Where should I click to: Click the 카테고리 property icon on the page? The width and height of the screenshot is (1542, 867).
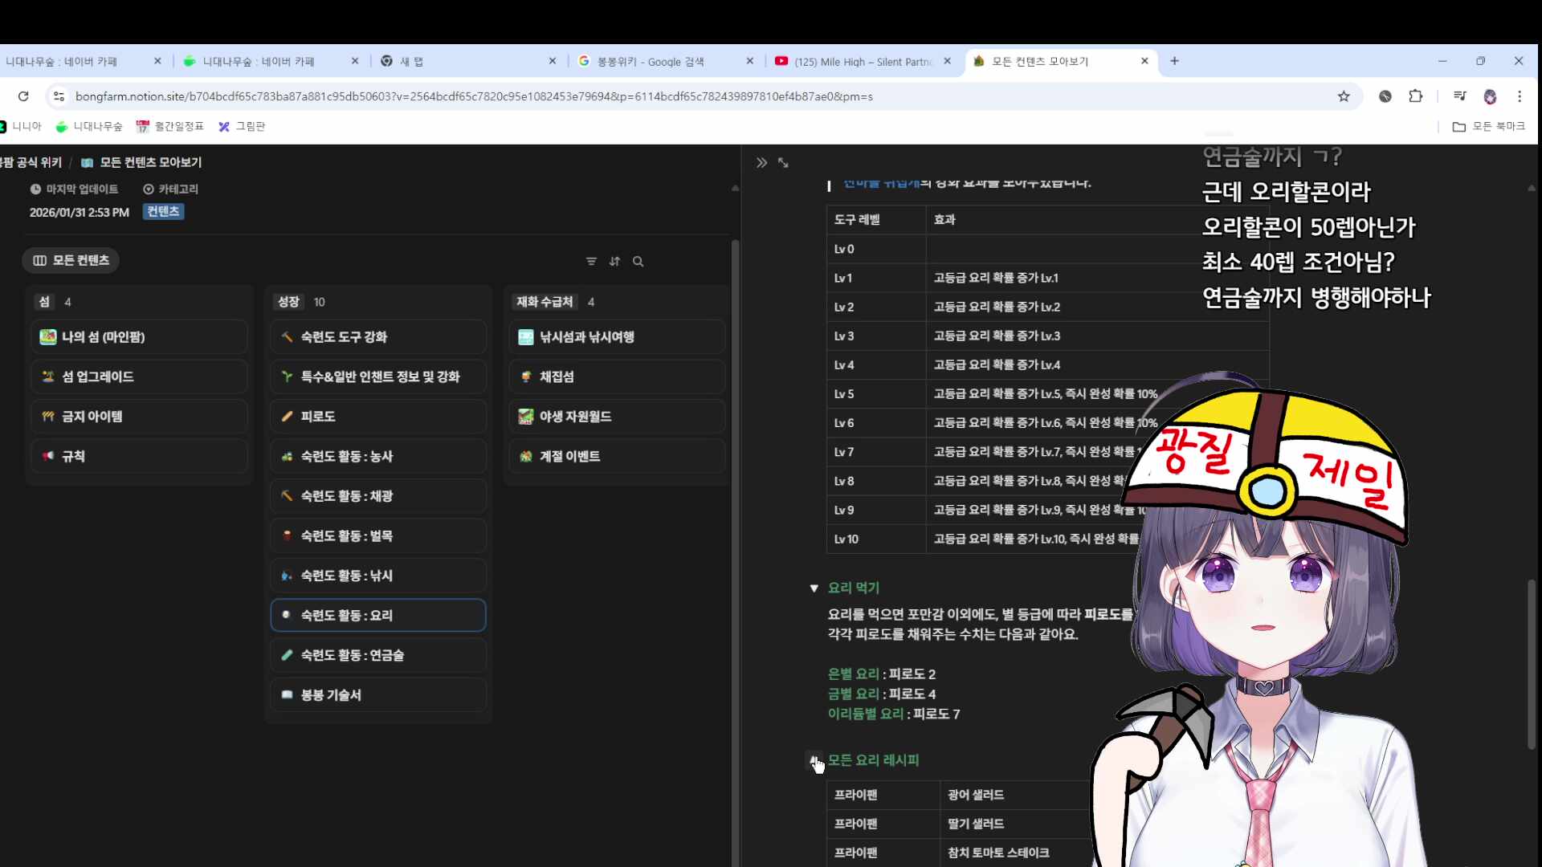[148, 189]
